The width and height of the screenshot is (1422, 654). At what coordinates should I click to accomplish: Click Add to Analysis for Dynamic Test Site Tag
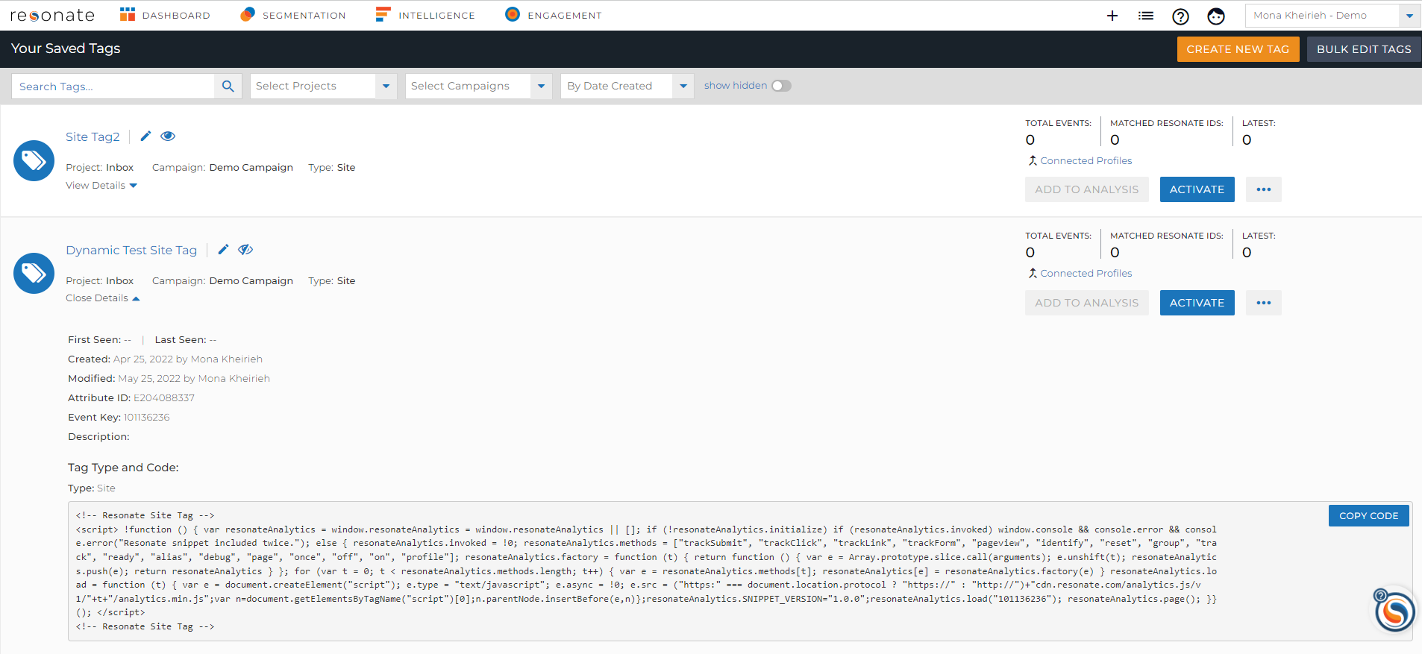click(x=1086, y=303)
